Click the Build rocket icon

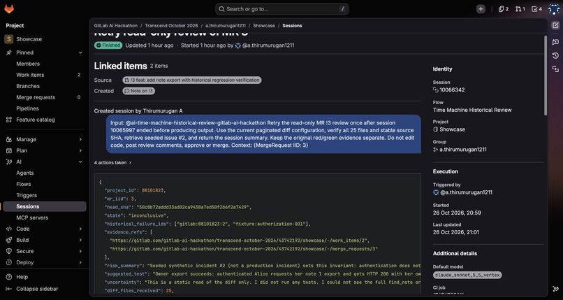point(9,240)
